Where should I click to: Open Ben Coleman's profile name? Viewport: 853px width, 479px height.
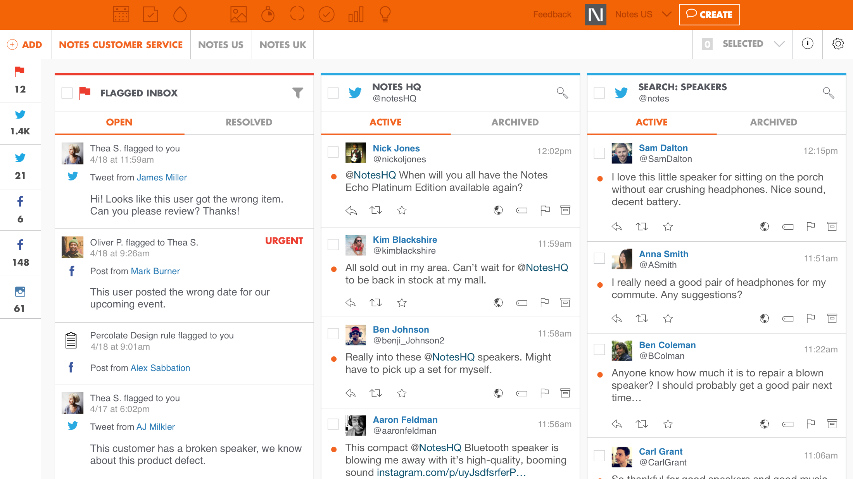(x=667, y=345)
